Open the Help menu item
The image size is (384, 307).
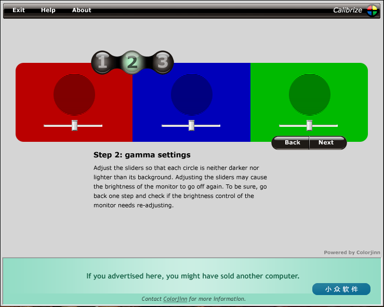click(x=48, y=10)
